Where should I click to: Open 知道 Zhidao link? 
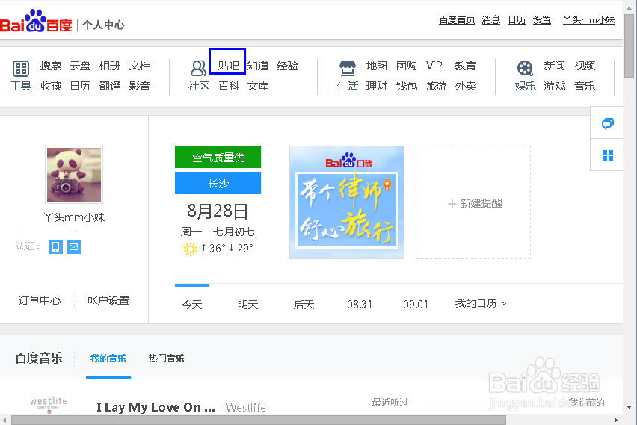[x=258, y=66]
